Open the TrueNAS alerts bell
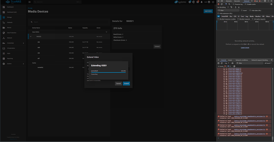The height and width of the screenshot is (142, 274). tap(201, 2)
